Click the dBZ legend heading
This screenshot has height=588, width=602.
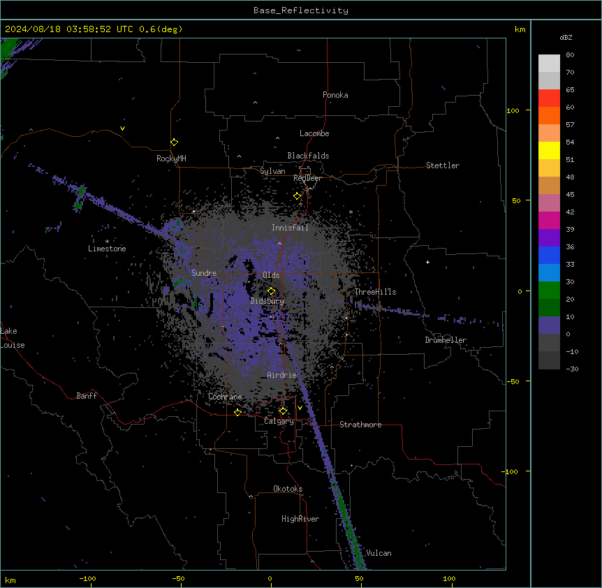[566, 37]
